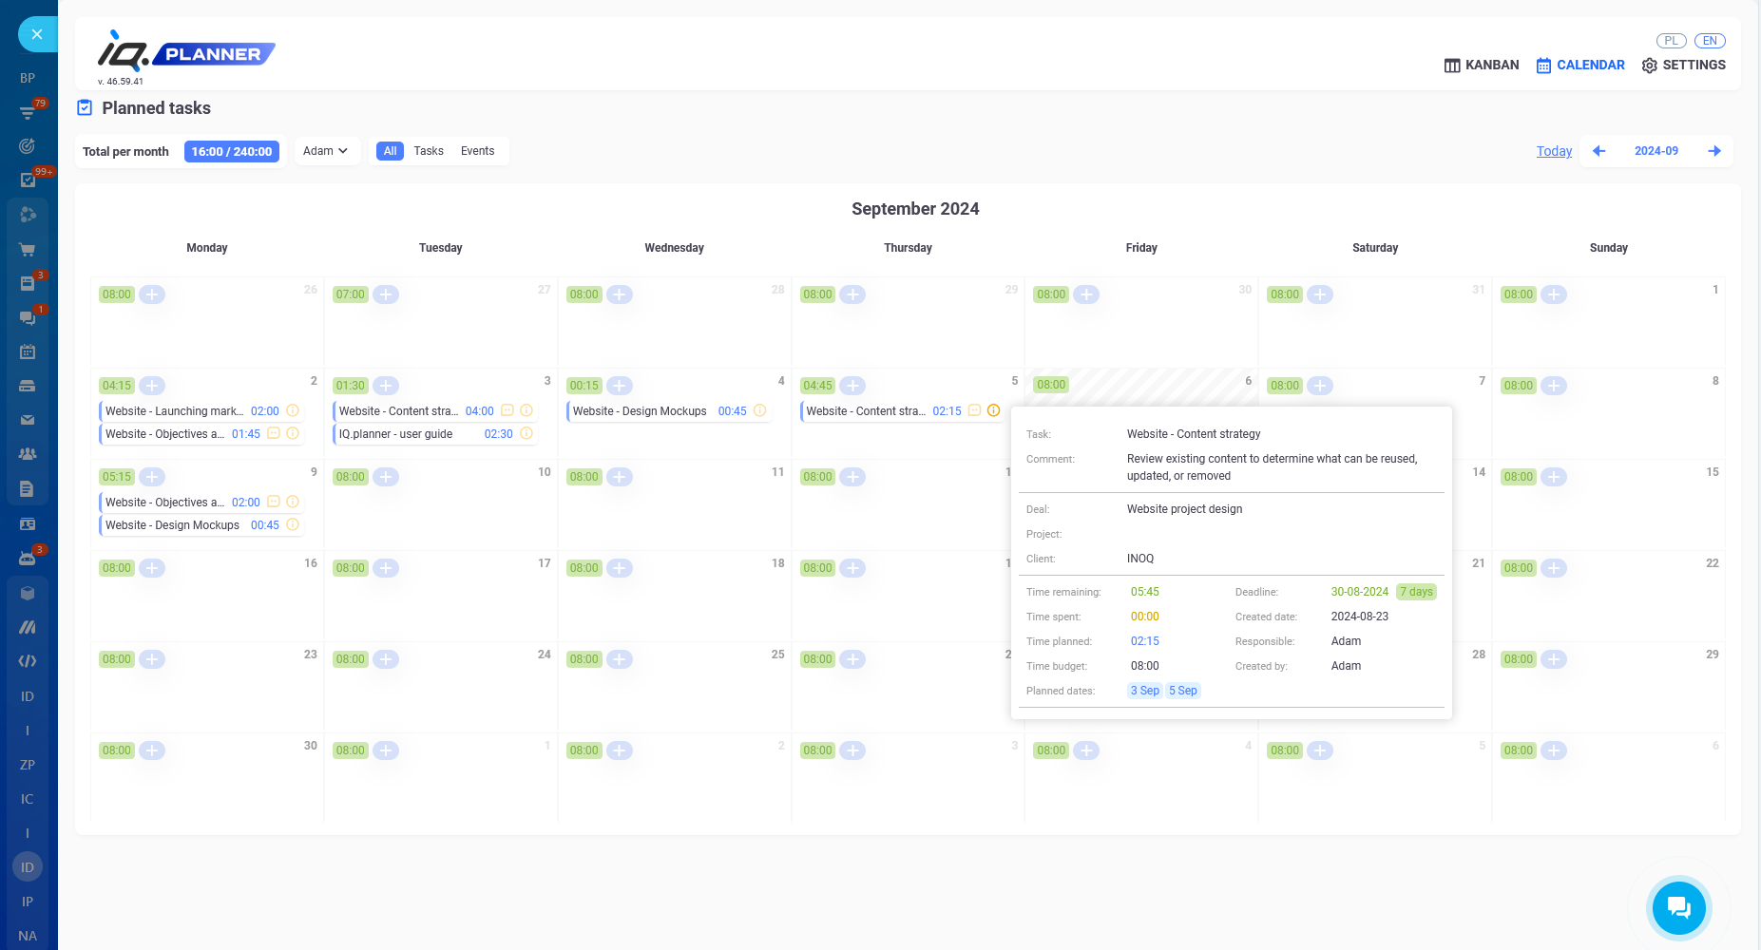Image resolution: width=1761 pixels, height=950 pixels.
Task: Open the code module in the sidebar
Action: pos(28,660)
